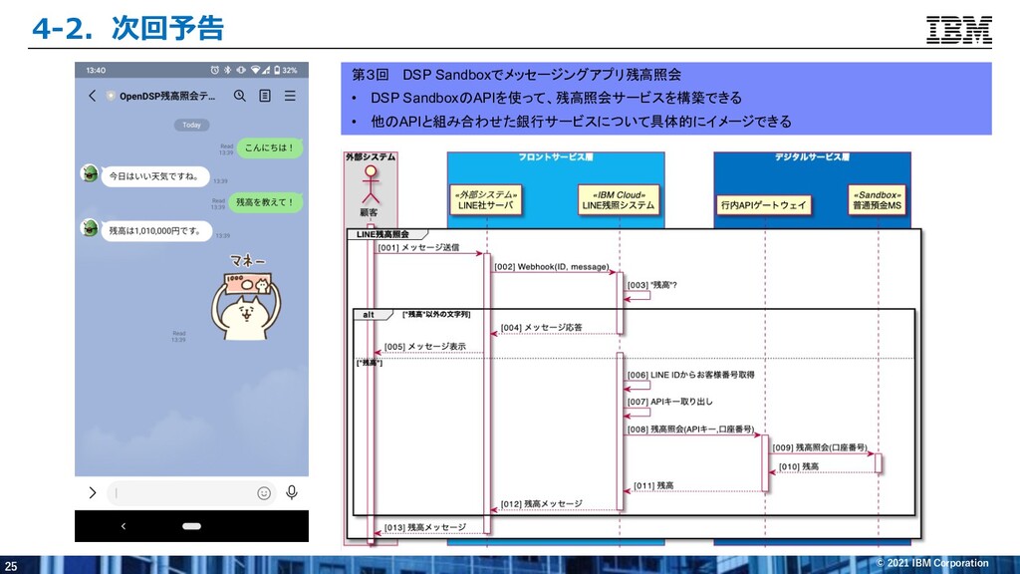
Task: Click the Sandbox 普通預金MS participant box
Action: (877, 199)
